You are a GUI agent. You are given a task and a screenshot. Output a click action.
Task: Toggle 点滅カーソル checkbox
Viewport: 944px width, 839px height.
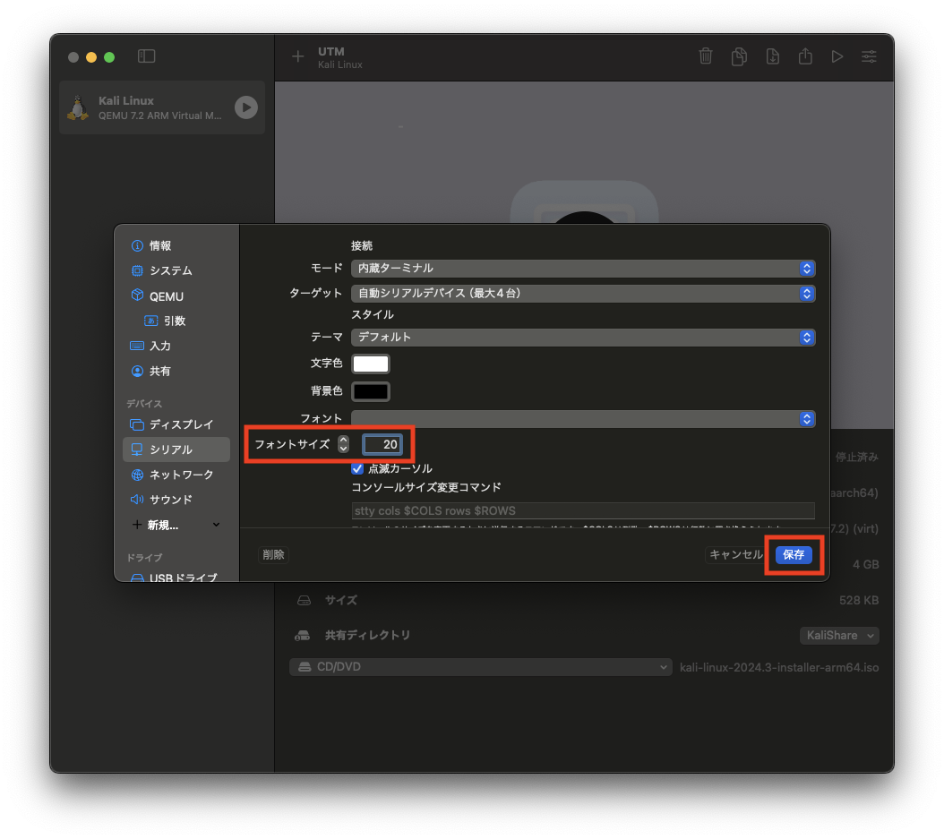[357, 468]
